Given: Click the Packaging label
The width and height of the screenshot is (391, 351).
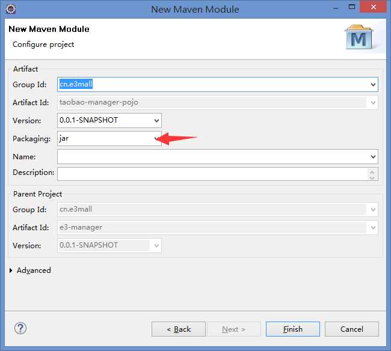Looking at the screenshot, I should pyautogui.click(x=32, y=139).
